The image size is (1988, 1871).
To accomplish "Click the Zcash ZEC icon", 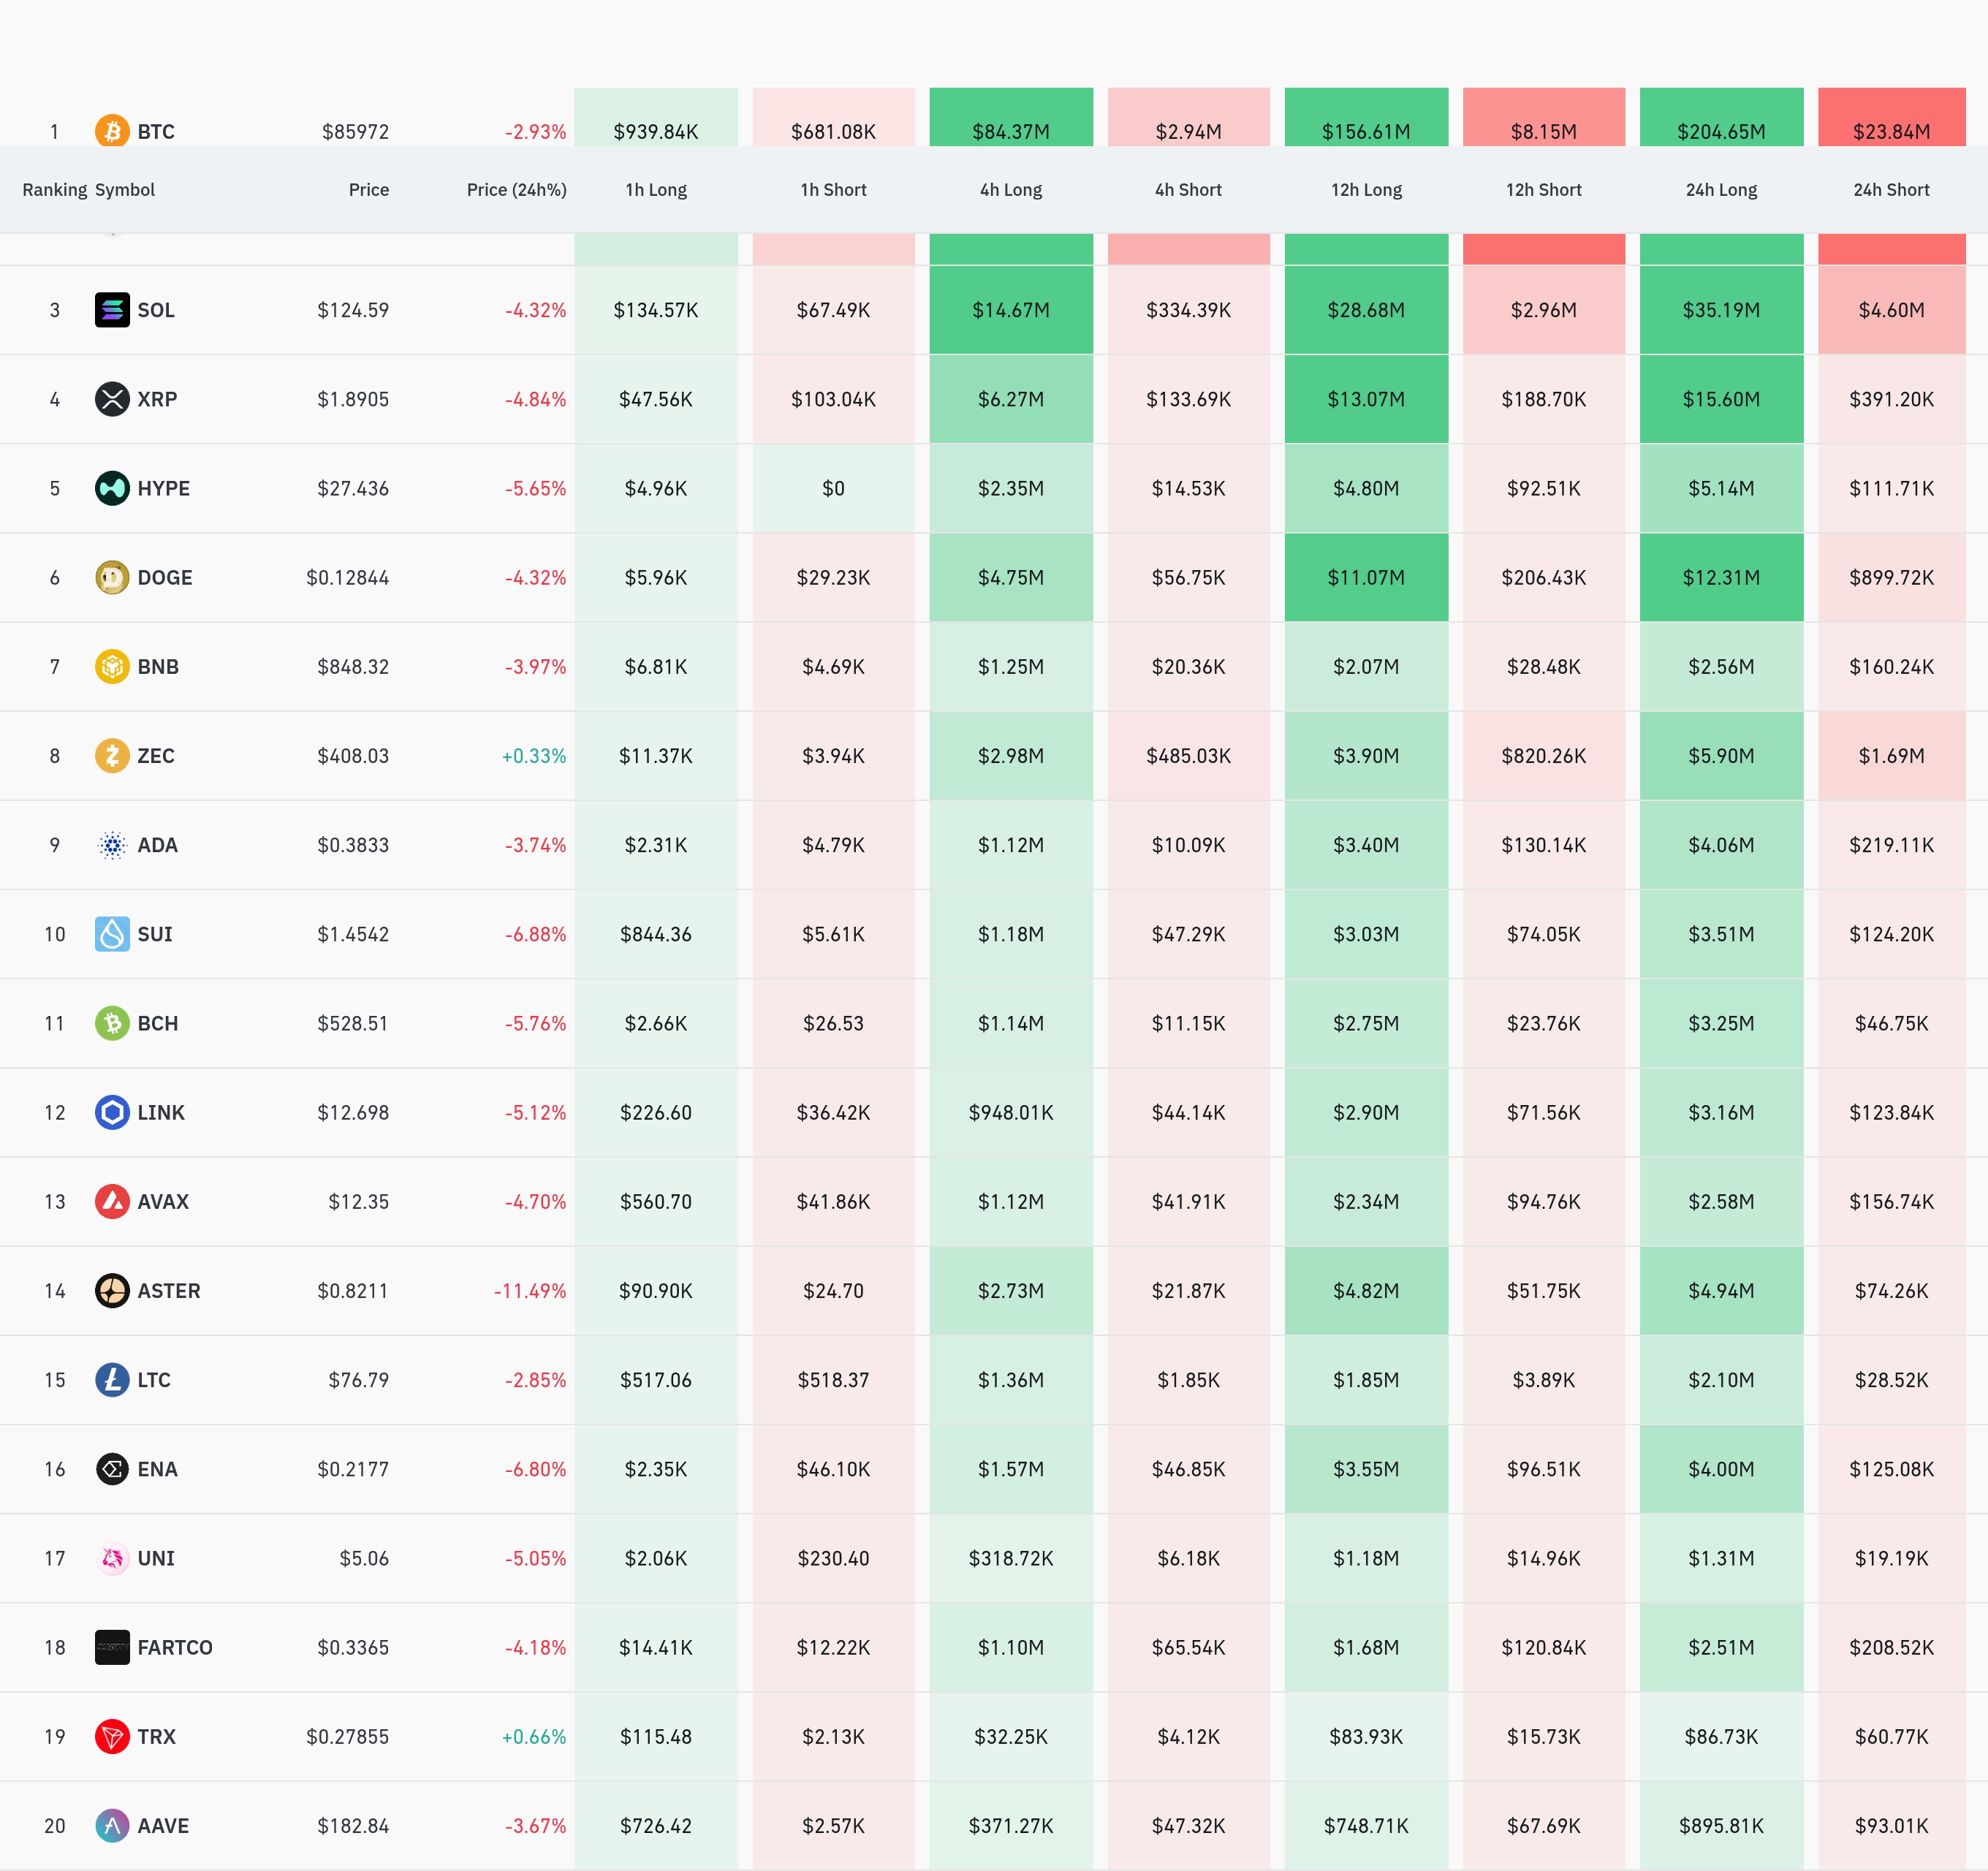I will tap(112, 756).
